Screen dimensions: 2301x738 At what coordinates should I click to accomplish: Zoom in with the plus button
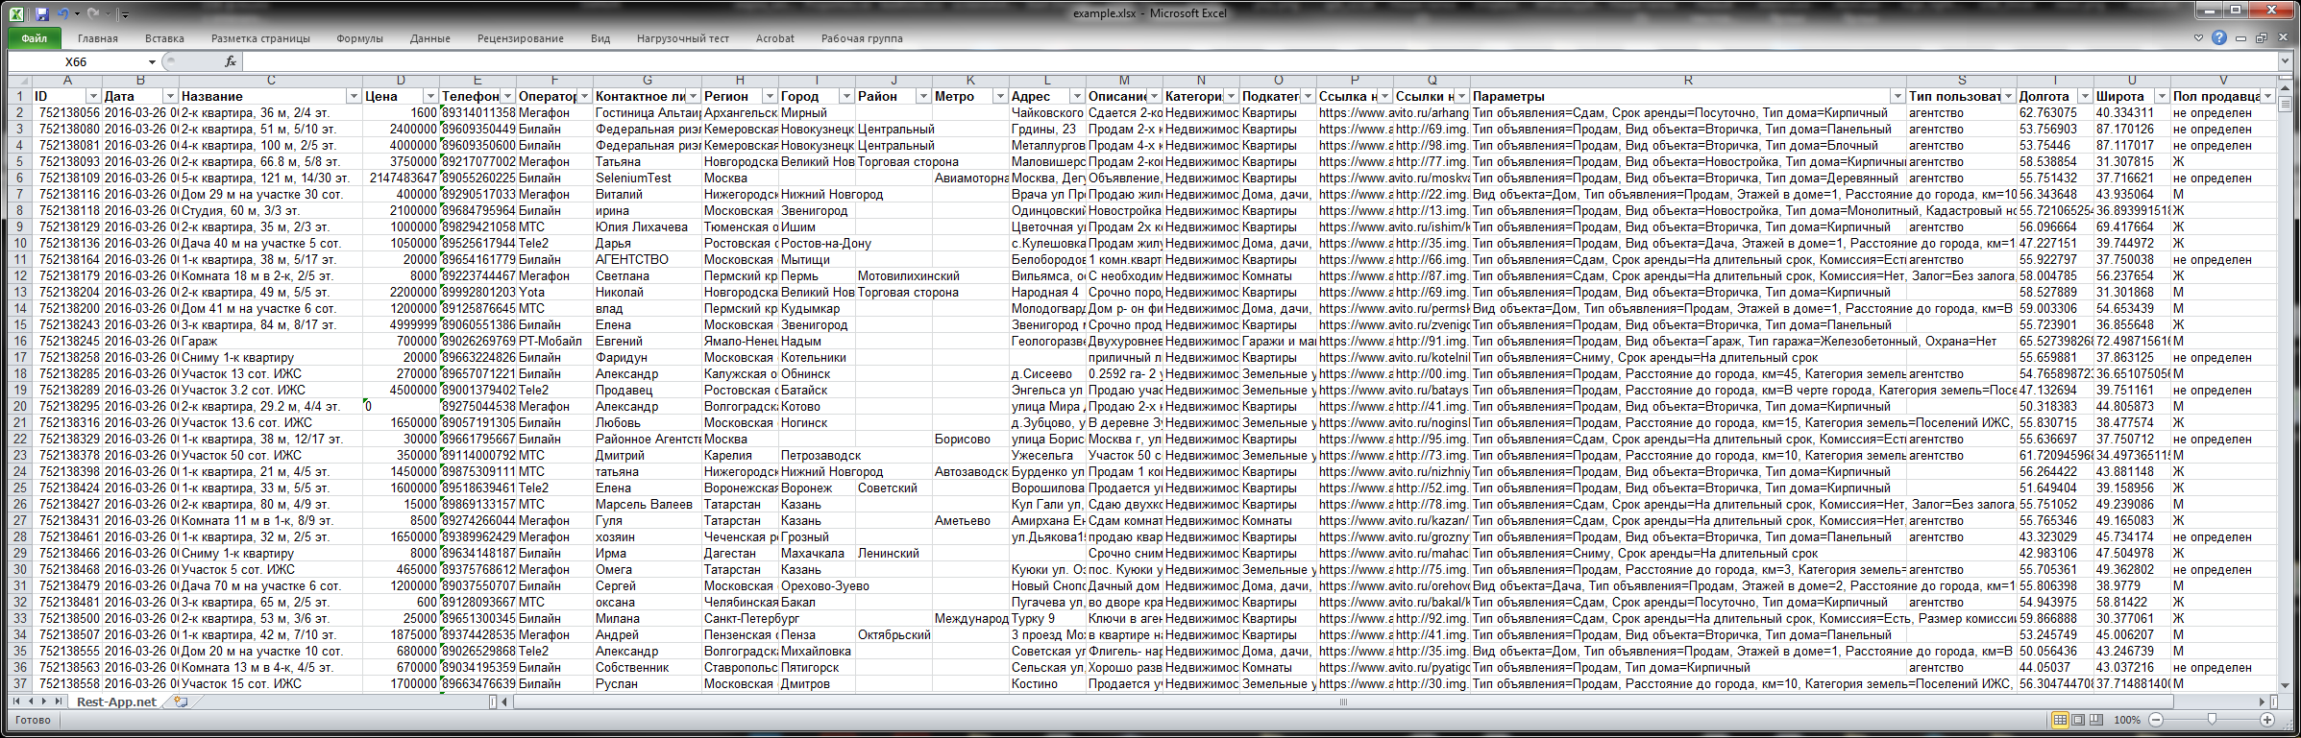(2267, 720)
